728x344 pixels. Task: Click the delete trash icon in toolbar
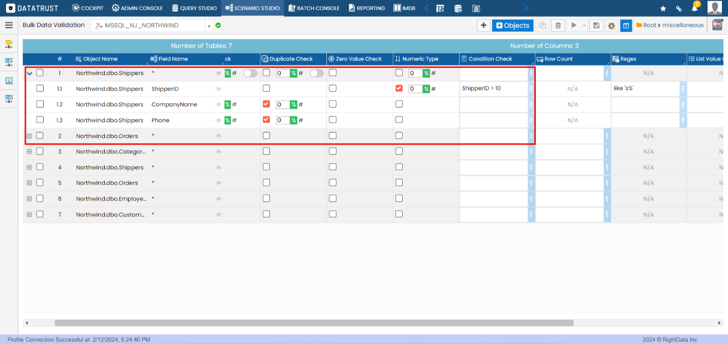click(558, 25)
